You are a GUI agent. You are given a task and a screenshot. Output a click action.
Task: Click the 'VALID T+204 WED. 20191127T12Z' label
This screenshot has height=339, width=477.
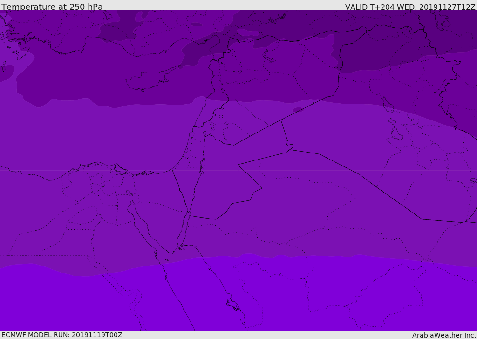410,7
